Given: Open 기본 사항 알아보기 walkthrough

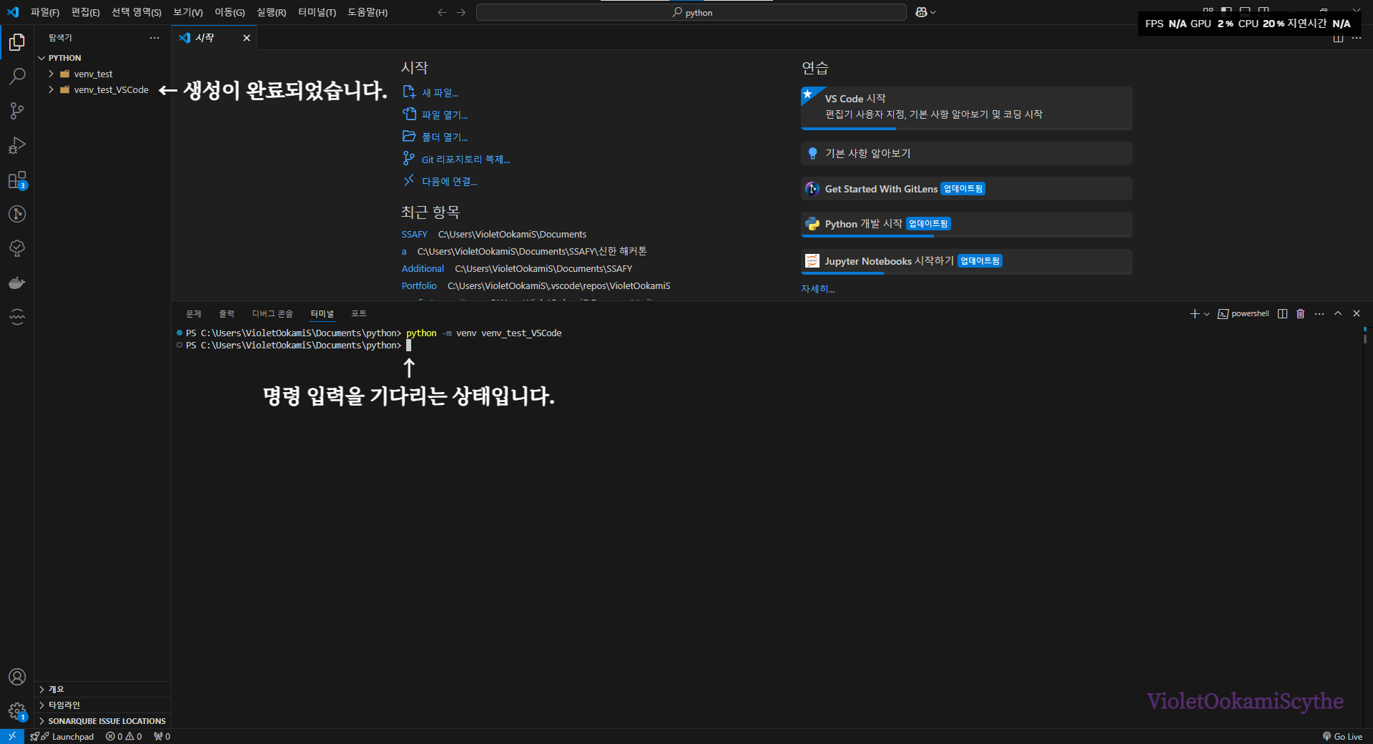Looking at the screenshot, I should pos(967,153).
